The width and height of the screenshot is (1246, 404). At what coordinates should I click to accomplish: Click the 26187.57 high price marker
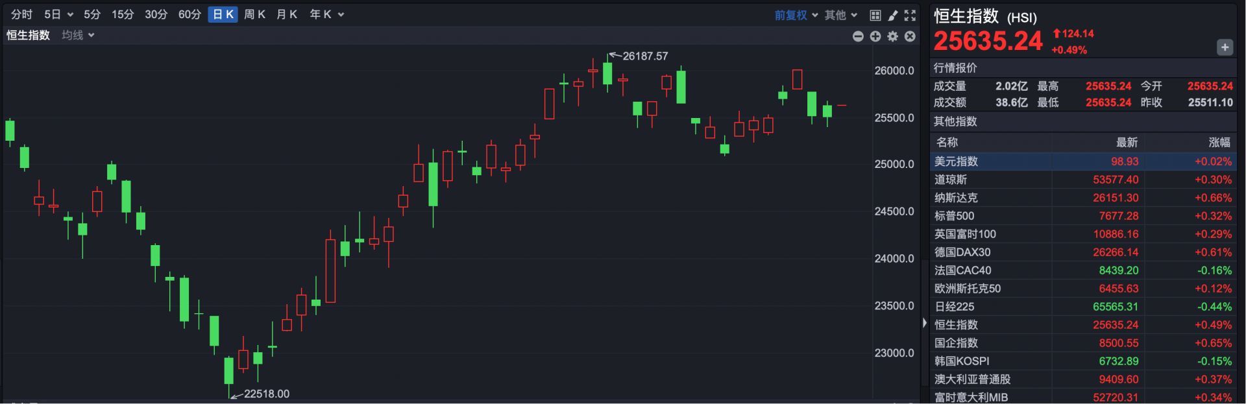tap(645, 56)
